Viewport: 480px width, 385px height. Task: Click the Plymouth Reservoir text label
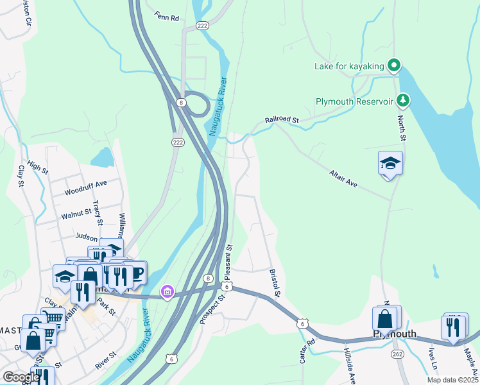[354, 101]
